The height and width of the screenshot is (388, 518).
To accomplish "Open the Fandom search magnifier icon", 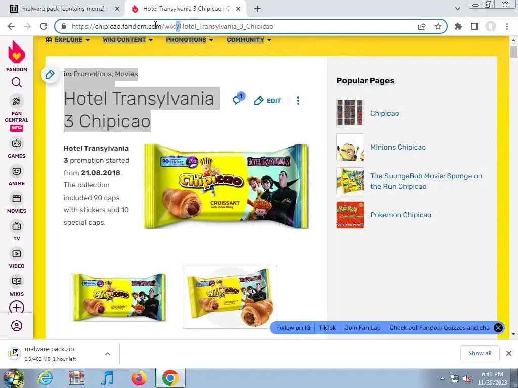I will tap(17, 82).
